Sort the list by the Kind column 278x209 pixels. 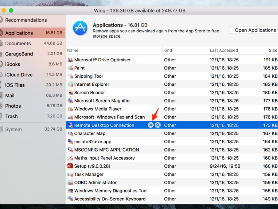(185, 50)
